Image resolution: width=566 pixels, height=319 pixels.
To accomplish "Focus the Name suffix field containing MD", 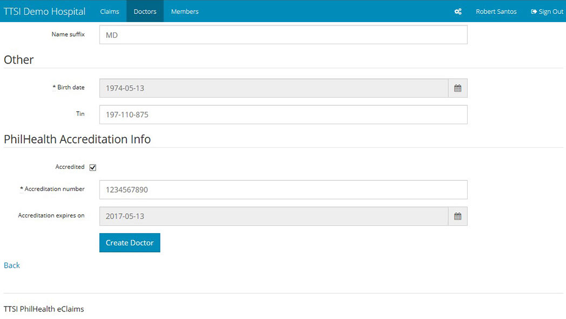I will click(283, 35).
